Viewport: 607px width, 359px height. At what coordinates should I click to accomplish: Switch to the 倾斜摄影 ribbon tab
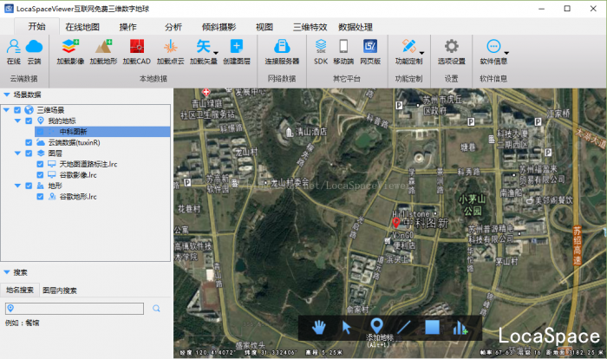[219, 27]
